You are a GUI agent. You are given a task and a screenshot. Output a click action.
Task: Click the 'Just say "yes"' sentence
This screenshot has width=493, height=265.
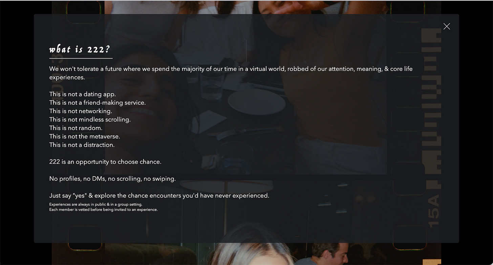tap(159, 195)
